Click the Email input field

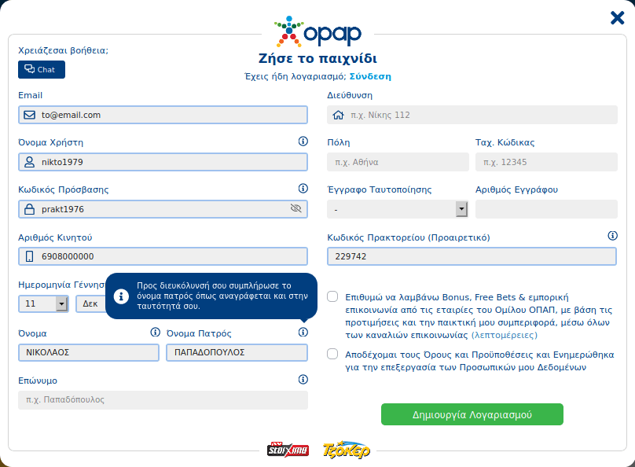(x=163, y=115)
